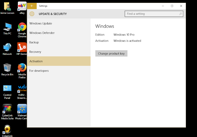Select the Google Chrome desktop shortcut
The width and height of the screenshot is (197, 137).
coord(22,30)
